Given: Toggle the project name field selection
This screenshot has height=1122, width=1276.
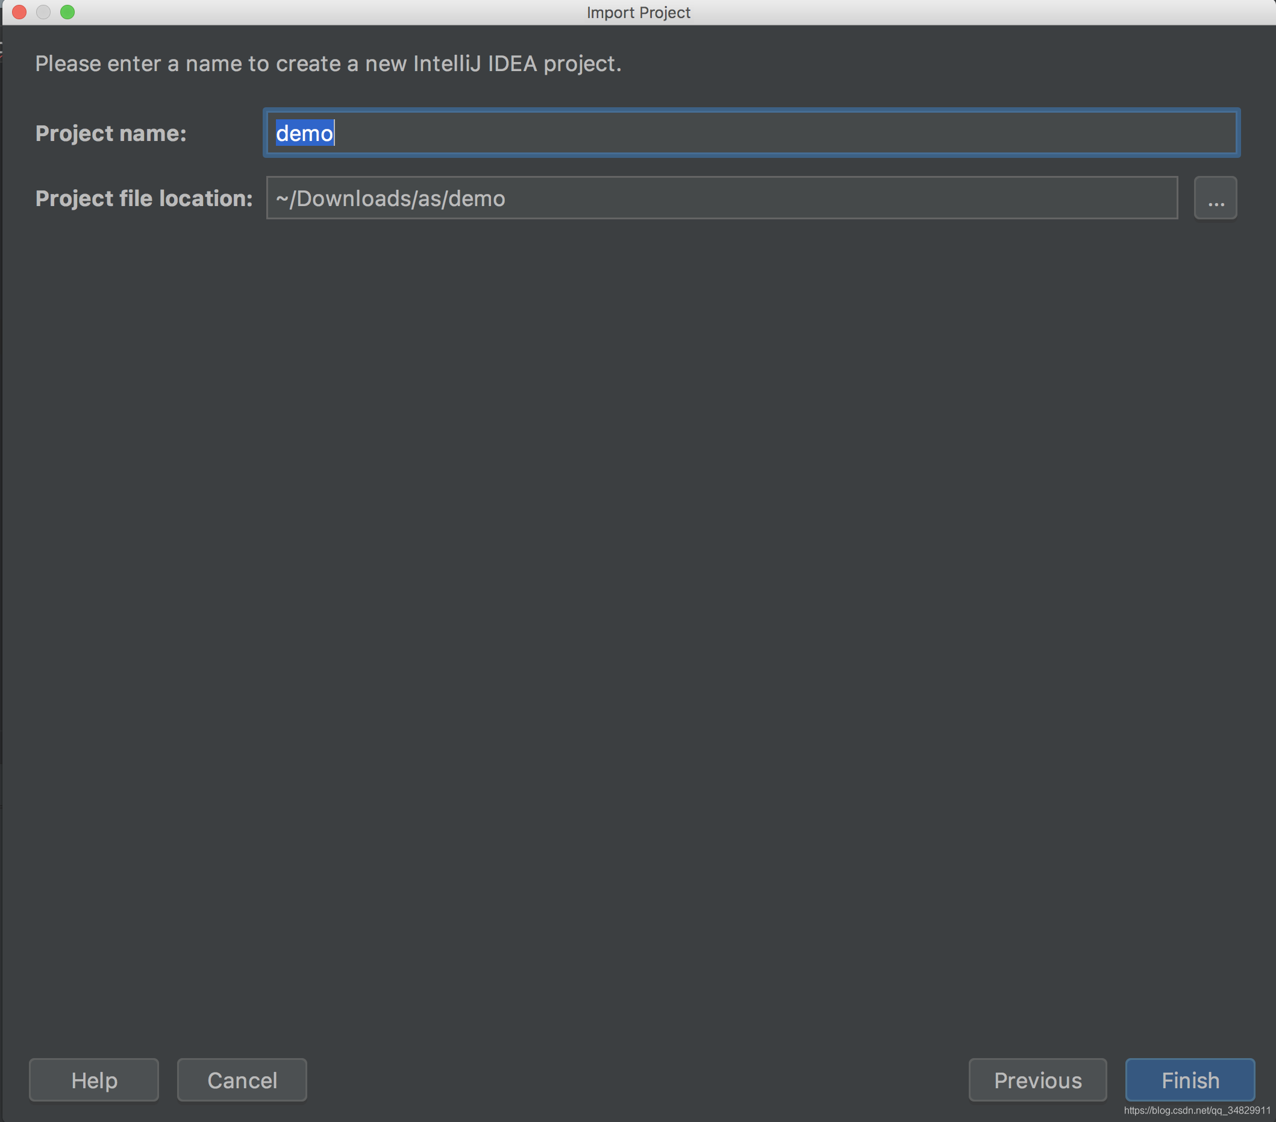Looking at the screenshot, I should [754, 131].
